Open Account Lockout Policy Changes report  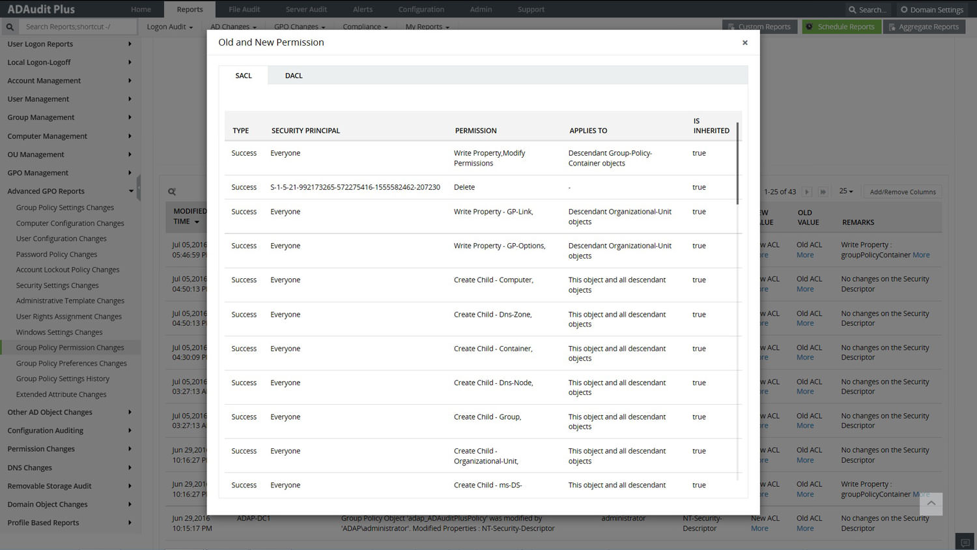click(x=68, y=270)
